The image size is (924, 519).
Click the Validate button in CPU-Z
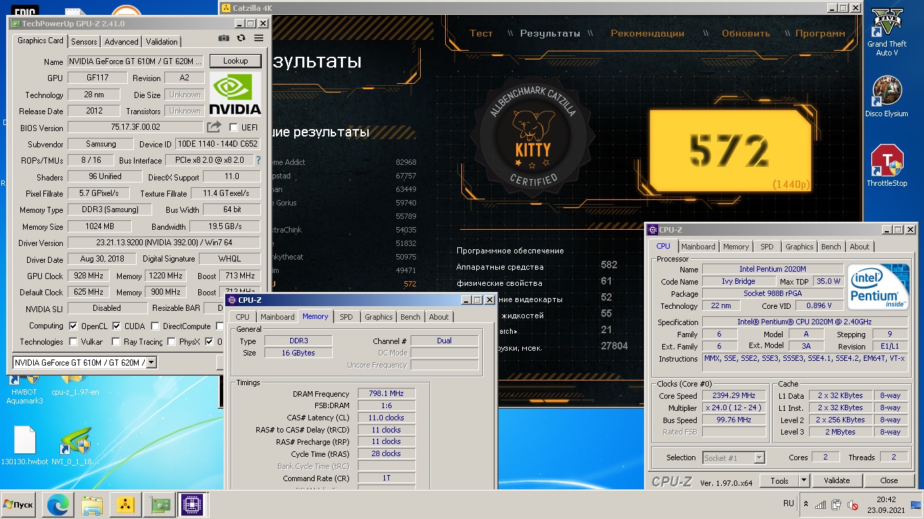coord(837,480)
